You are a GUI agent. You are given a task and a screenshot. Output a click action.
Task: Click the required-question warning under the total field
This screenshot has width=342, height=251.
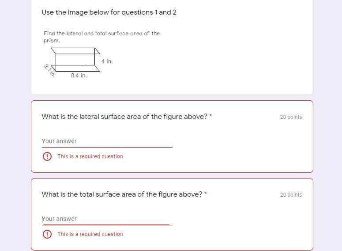pyautogui.click(x=90, y=234)
